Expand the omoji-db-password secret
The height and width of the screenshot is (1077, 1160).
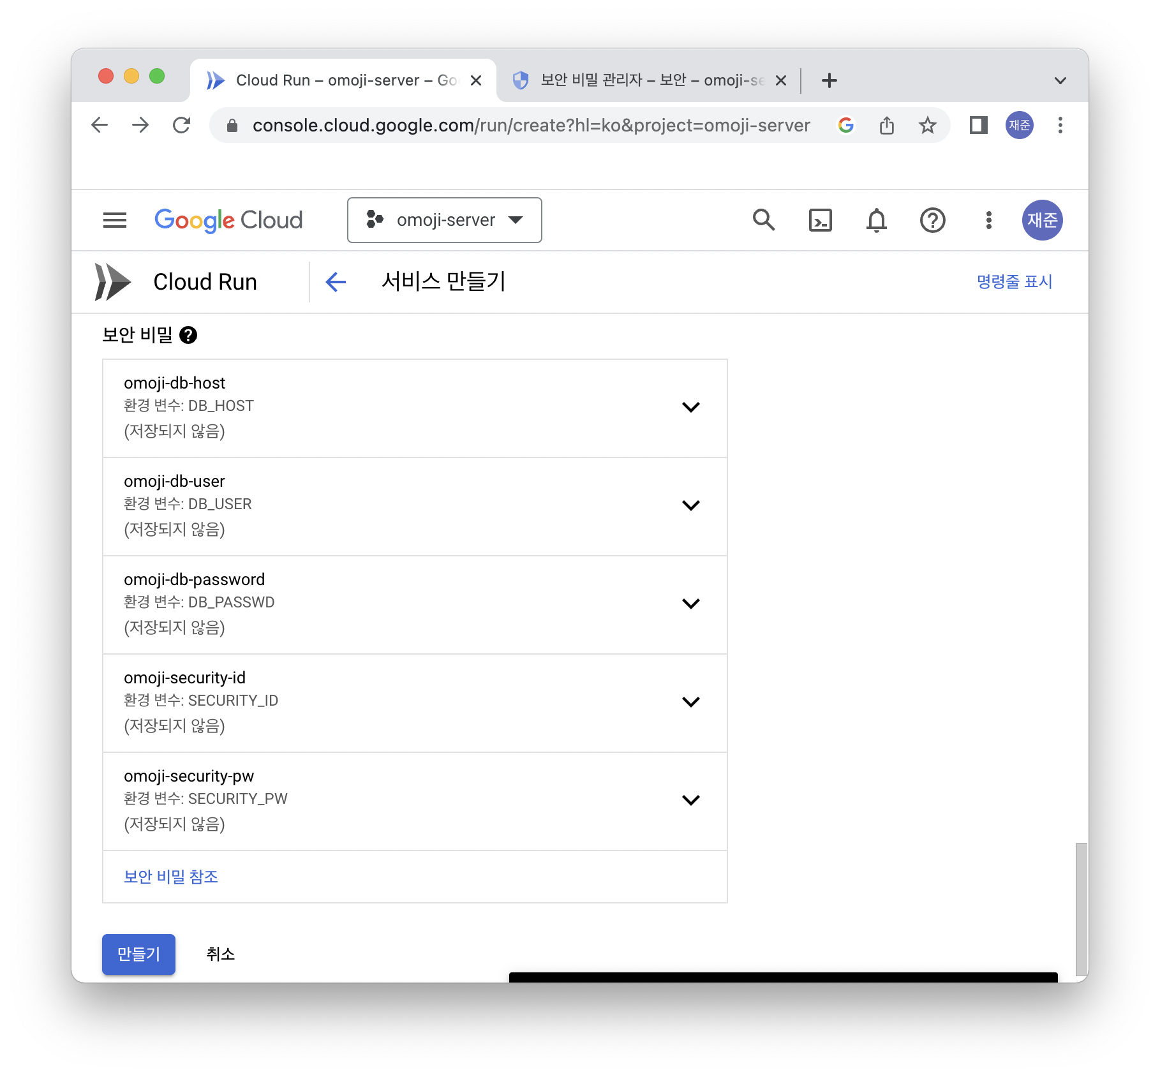[x=691, y=604]
